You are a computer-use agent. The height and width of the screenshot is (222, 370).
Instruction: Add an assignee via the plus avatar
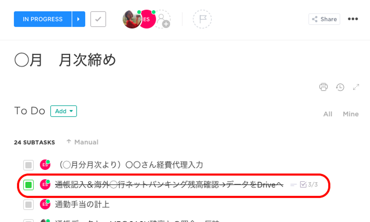pyautogui.click(x=163, y=19)
